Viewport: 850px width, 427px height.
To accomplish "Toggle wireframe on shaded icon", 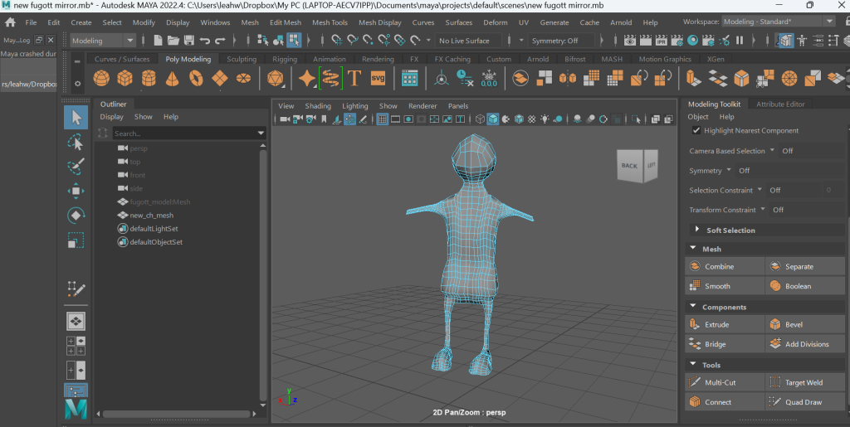I will tap(519, 119).
